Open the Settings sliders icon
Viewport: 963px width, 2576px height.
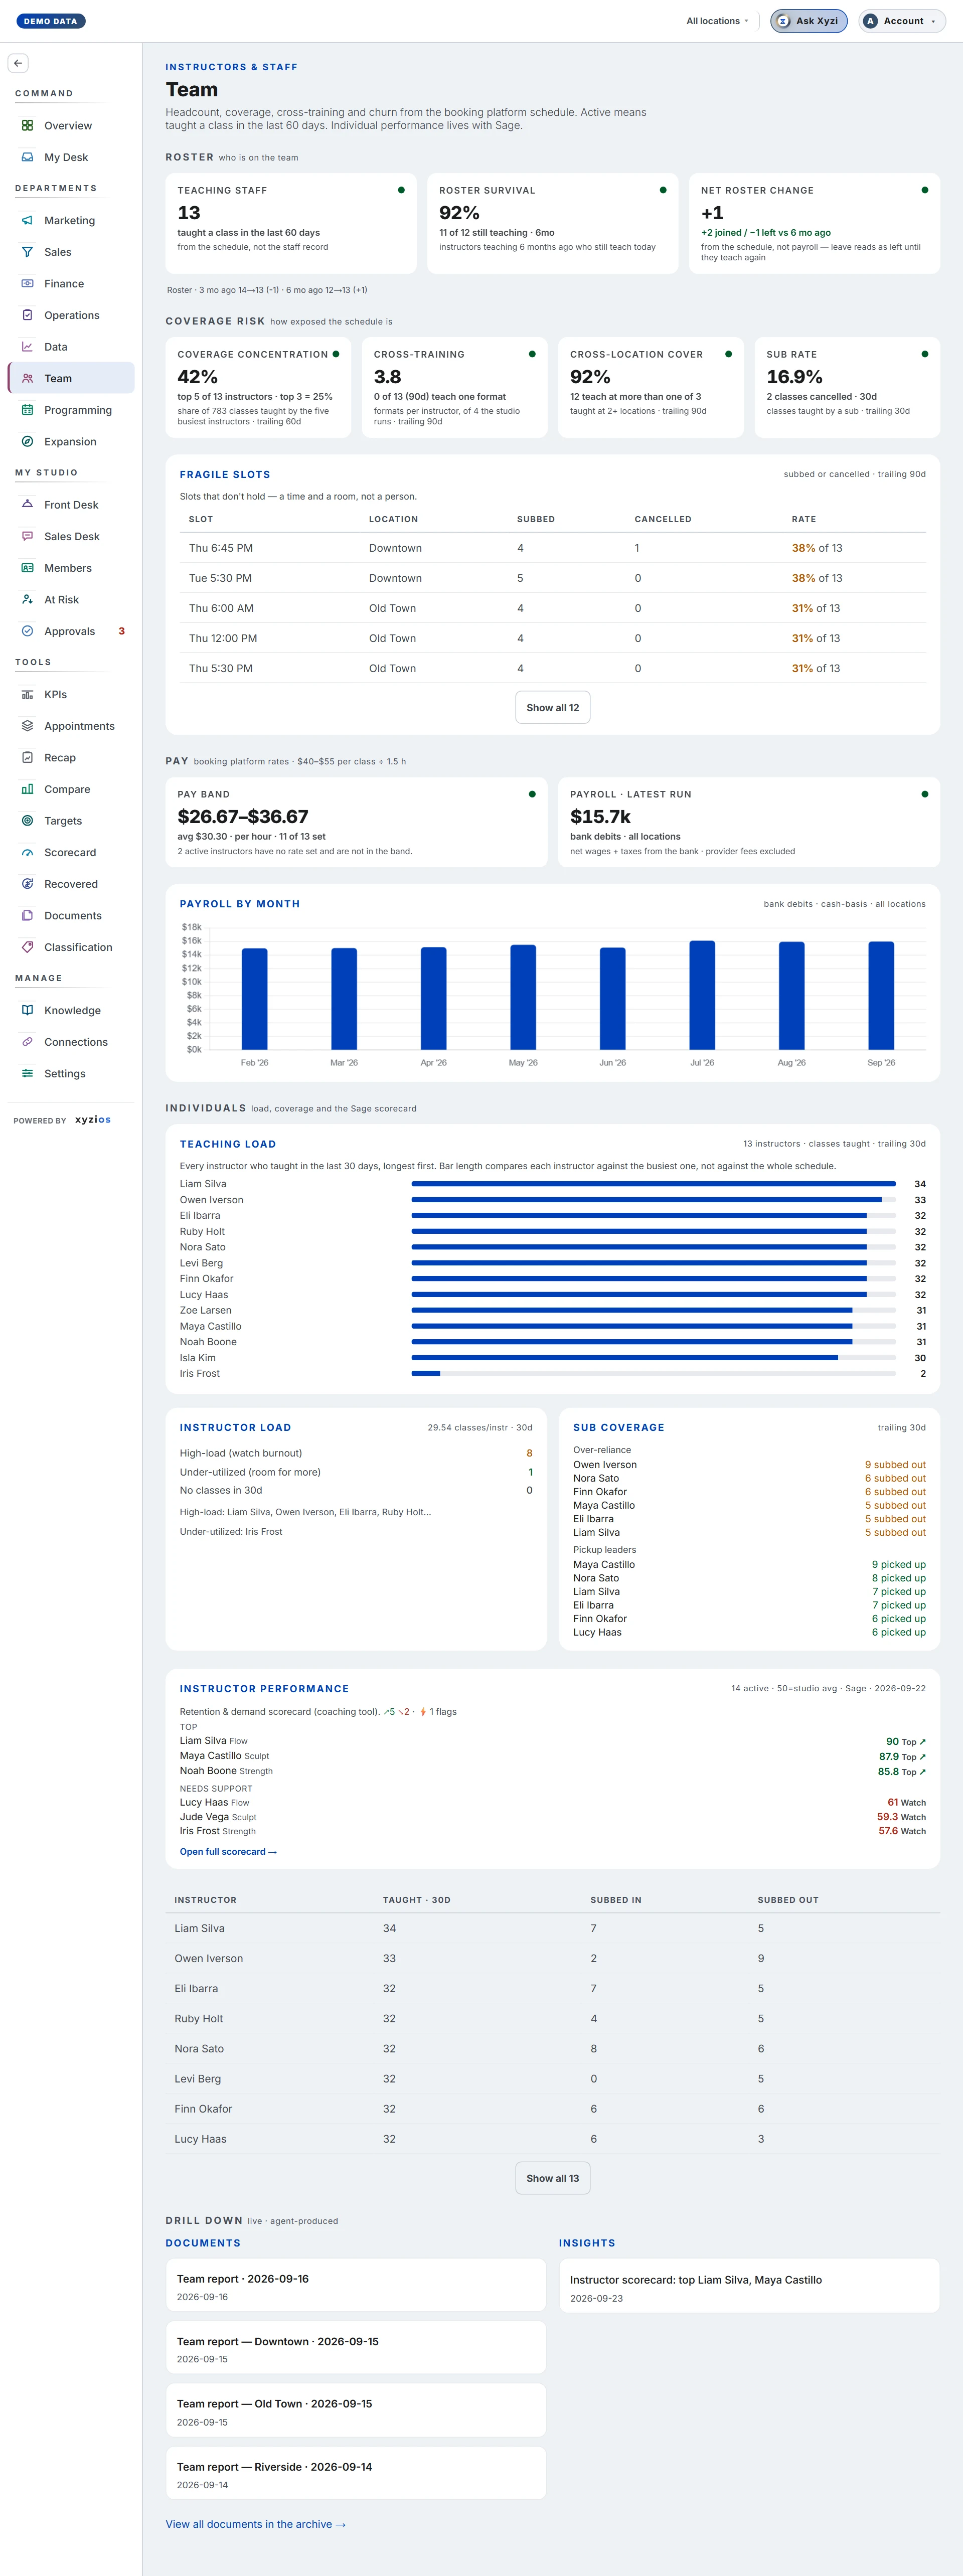[27, 1074]
